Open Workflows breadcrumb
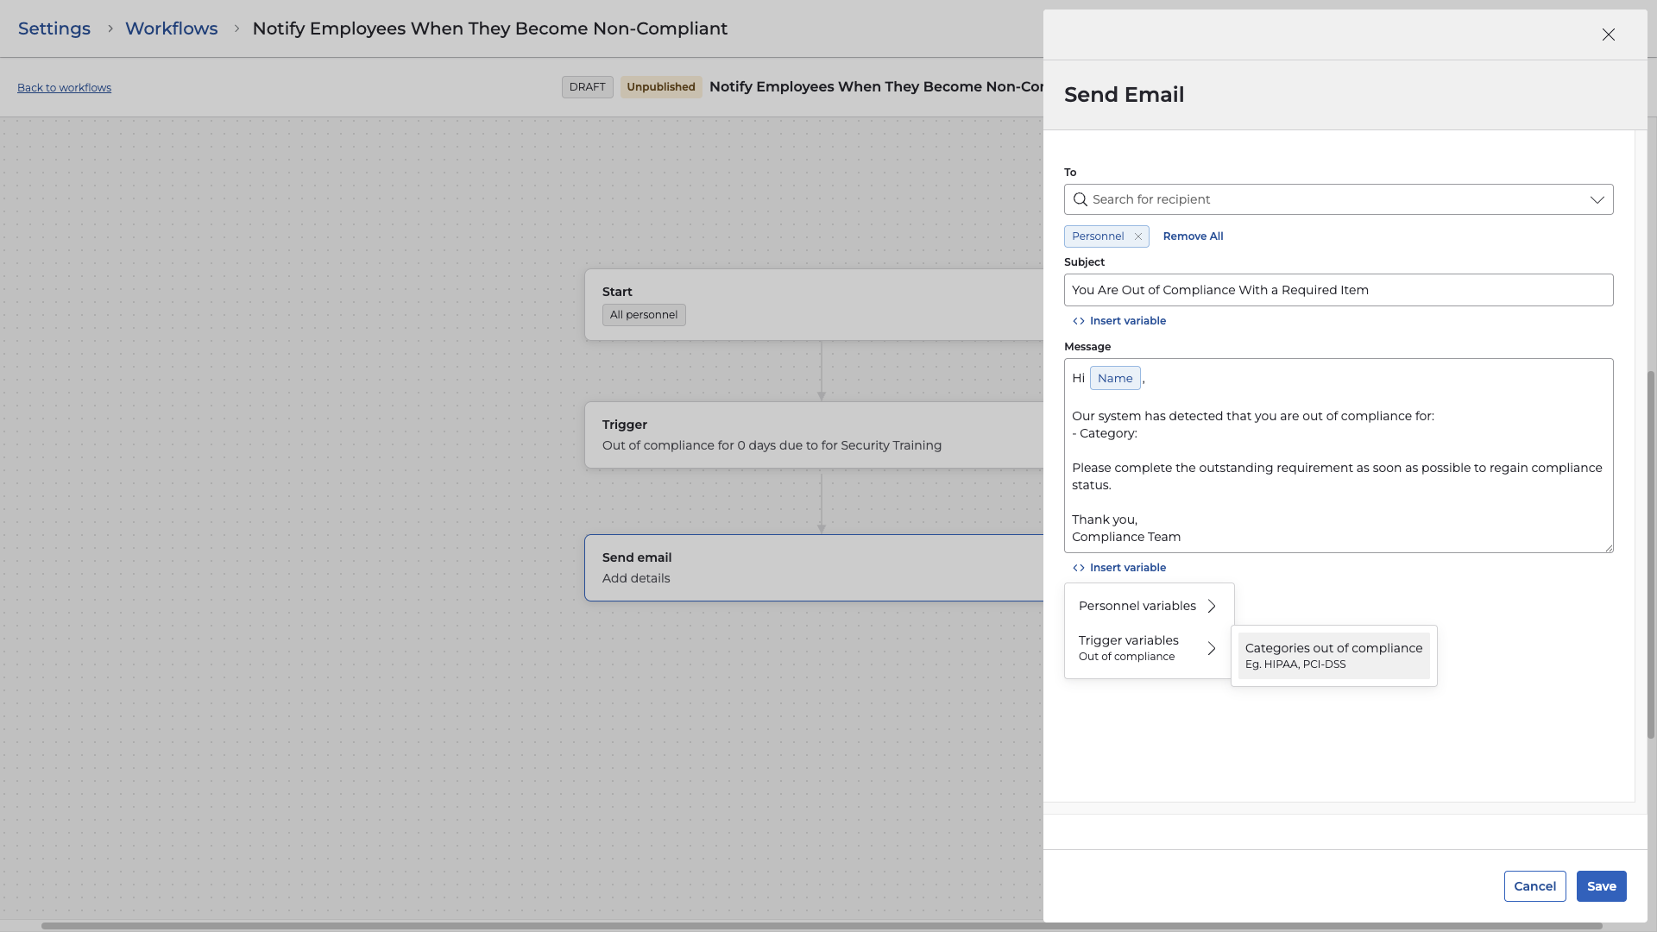This screenshot has height=932, width=1657. tap(171, 28)
